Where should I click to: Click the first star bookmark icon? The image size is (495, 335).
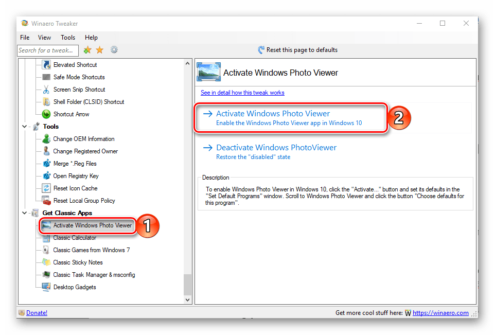tap(87, 50)
